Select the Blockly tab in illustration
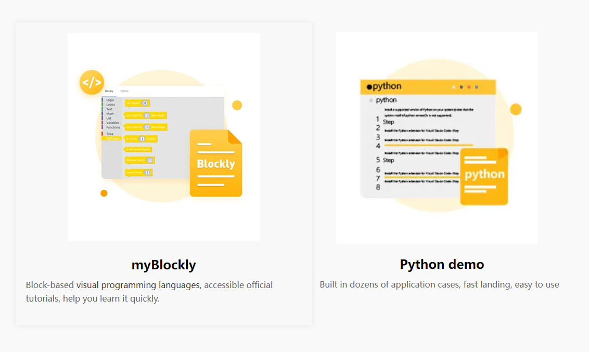This screenshot has height=352, width=589. (109, 91)
